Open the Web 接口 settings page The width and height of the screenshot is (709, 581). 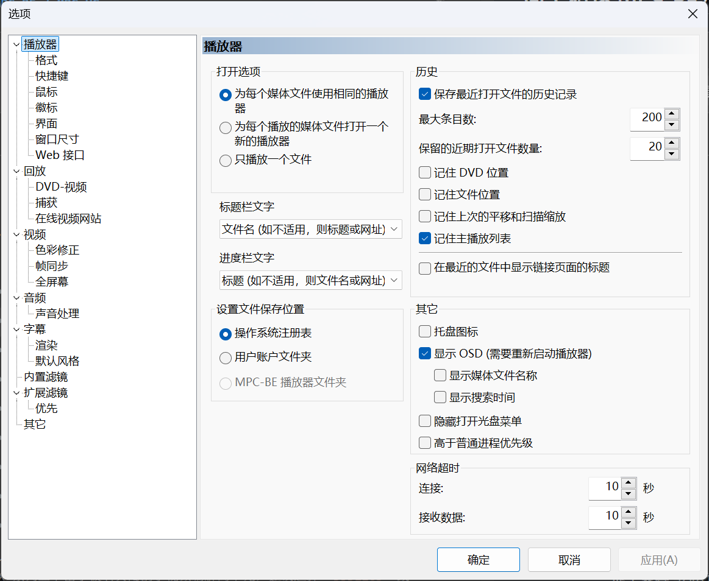point(60,155)
